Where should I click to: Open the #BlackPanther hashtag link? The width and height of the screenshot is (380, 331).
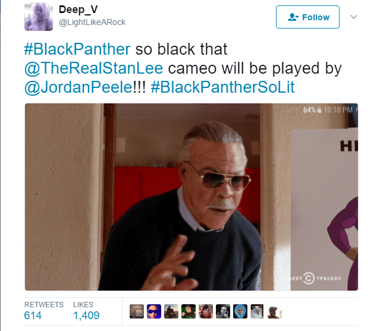coord(77,49)
